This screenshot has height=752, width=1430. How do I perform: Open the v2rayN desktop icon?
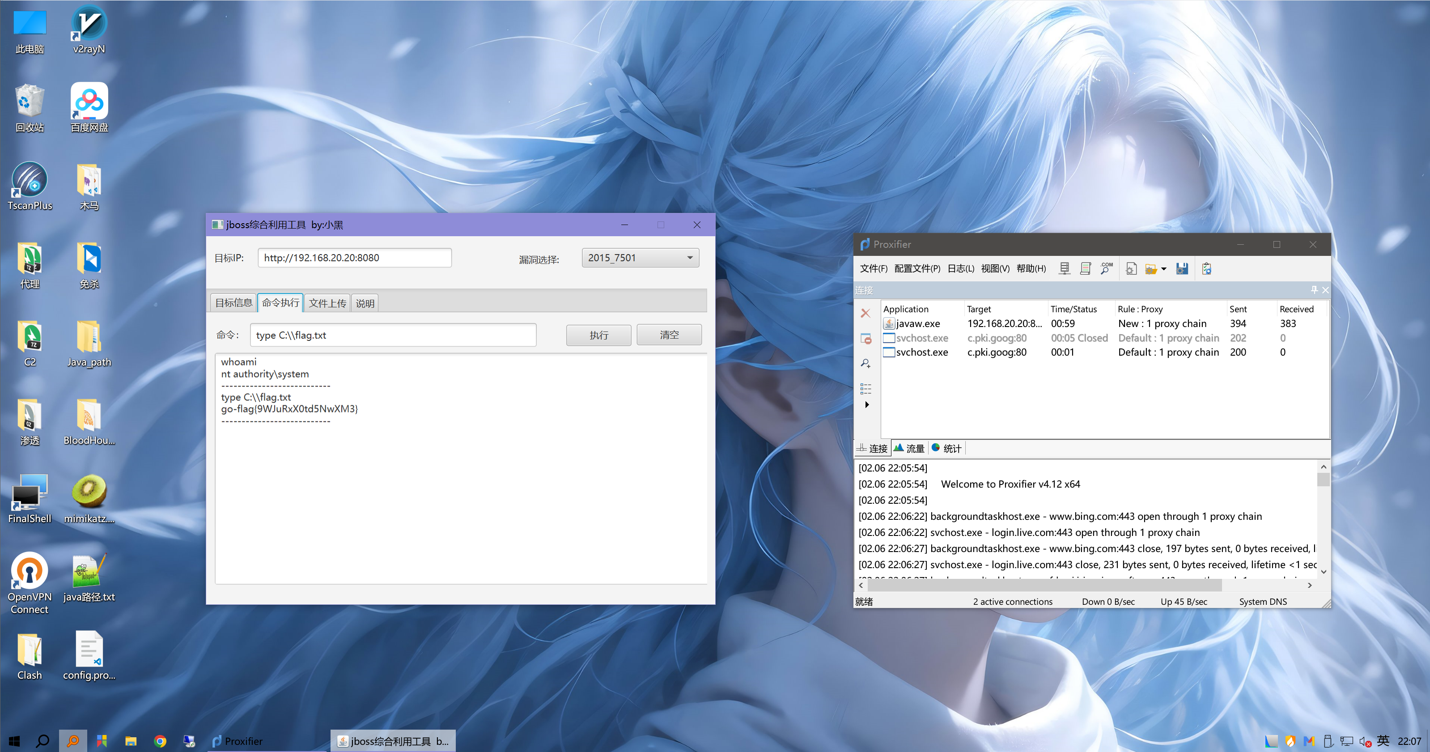coord(89,30)
